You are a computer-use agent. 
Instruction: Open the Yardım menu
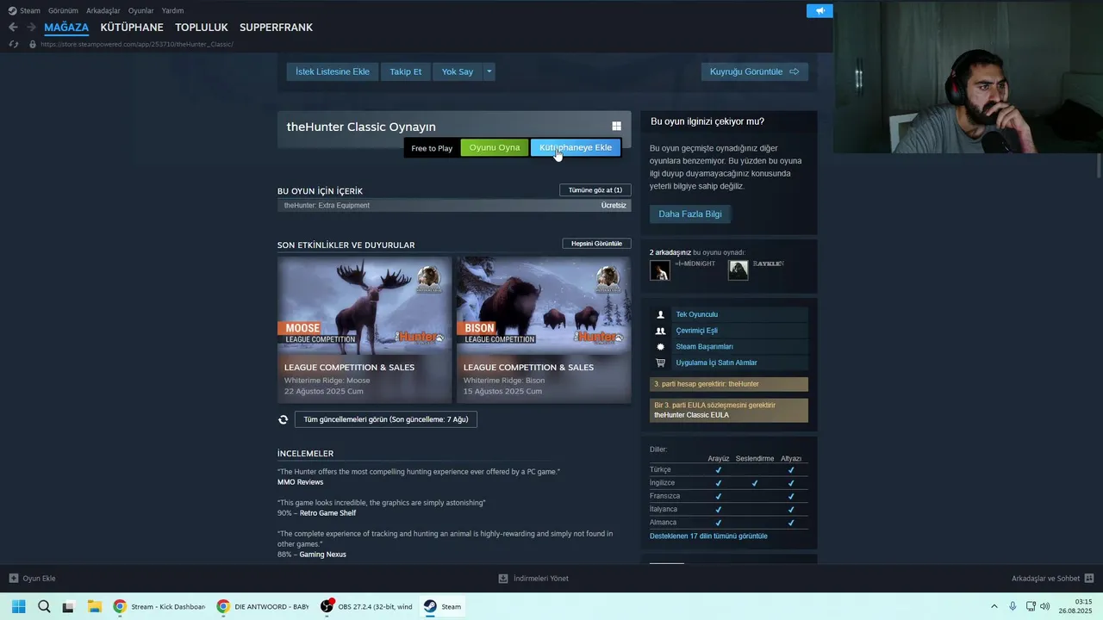[173, 10]
